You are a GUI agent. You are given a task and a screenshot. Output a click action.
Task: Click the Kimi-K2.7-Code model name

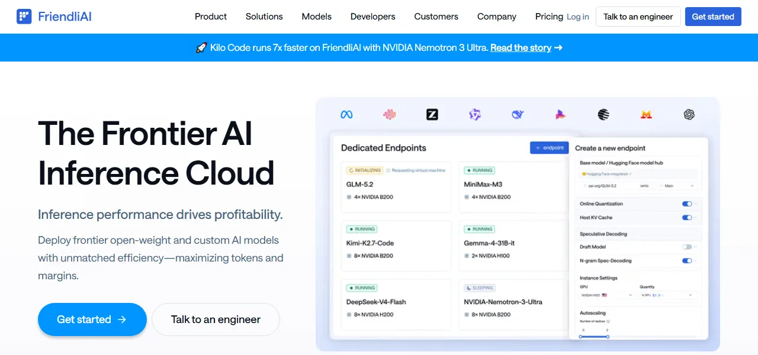click(370, 243)
